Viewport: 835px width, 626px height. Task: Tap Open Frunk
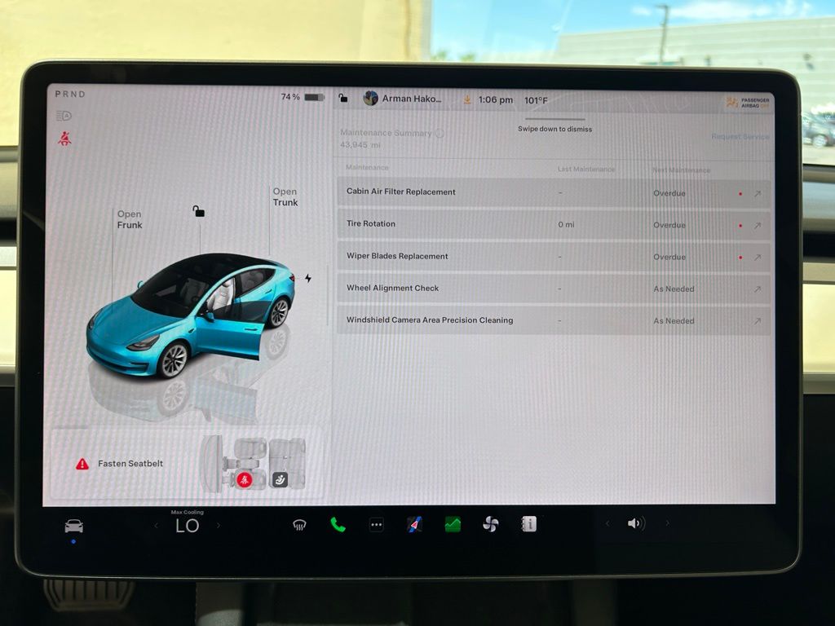pos(130,219)
